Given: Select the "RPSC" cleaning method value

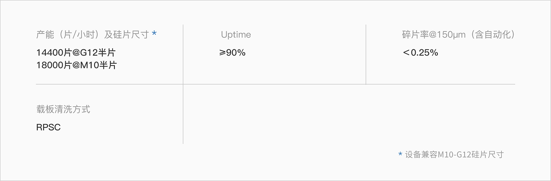Looking at the screenshot, I should 48,128.
